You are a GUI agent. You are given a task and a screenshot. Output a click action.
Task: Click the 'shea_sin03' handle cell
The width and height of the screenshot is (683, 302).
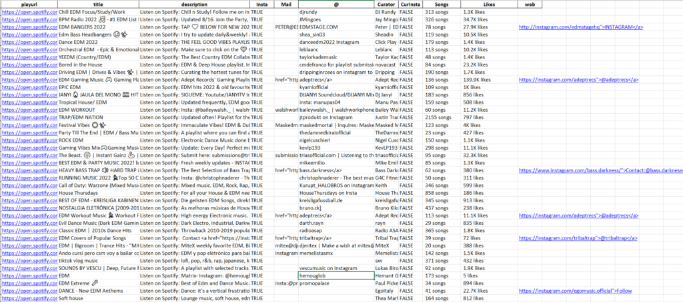[336, 35]
